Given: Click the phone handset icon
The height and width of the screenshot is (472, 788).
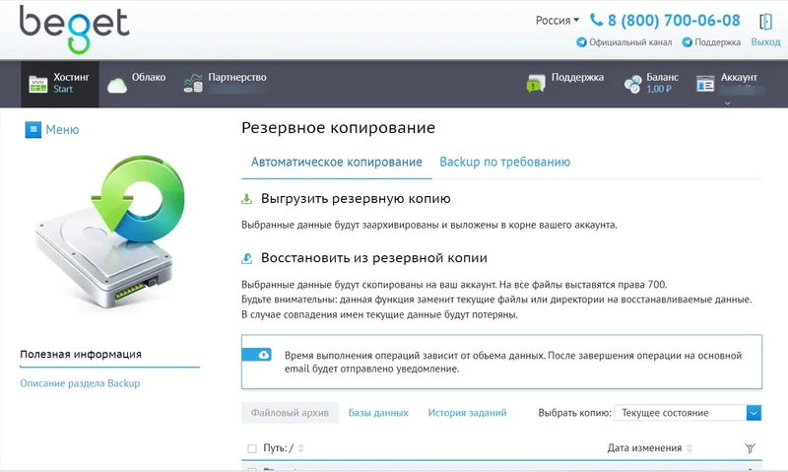Looking at the screenshot, I should 596,20.
